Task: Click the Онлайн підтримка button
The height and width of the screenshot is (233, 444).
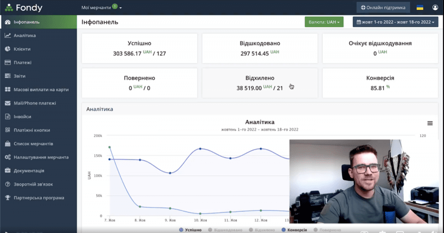Action: pos(383,7)
